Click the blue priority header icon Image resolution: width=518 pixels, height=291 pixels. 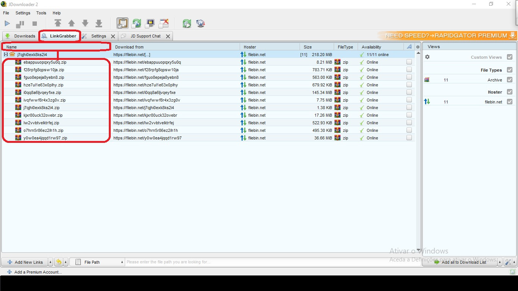pos(409,47)
